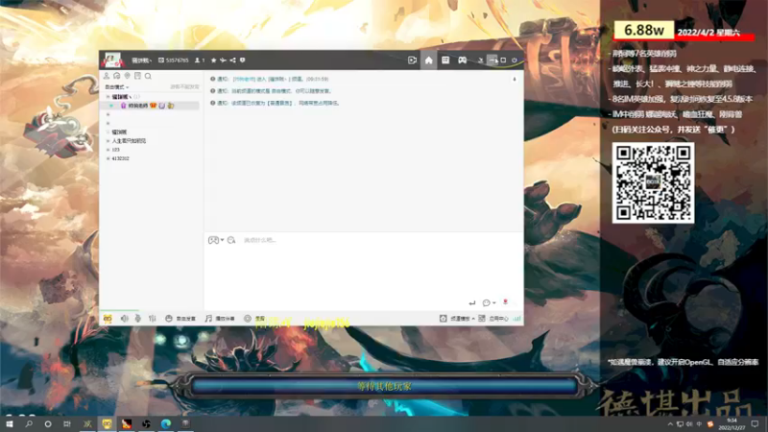Expand the arrow next to channel 4132202
The image size is (768, 432).
(x=108, y=158)
